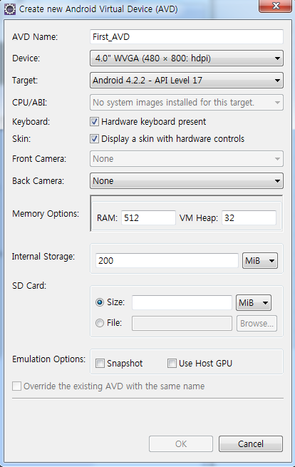Uncheck Display a skin with hardware controls
Screen dimensions: 295x467
[94, 139]
